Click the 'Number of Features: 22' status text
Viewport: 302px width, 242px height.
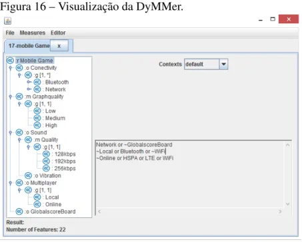click(x=36, y=229)
